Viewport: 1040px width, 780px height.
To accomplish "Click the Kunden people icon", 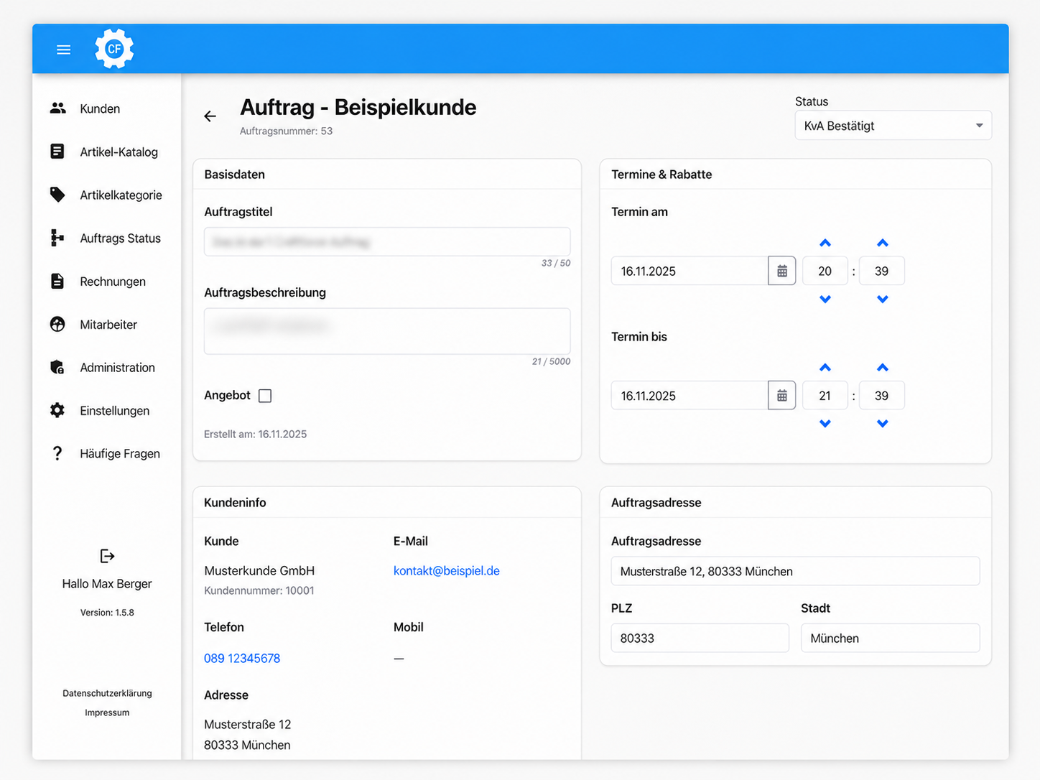I will click(x=57, y=108).
